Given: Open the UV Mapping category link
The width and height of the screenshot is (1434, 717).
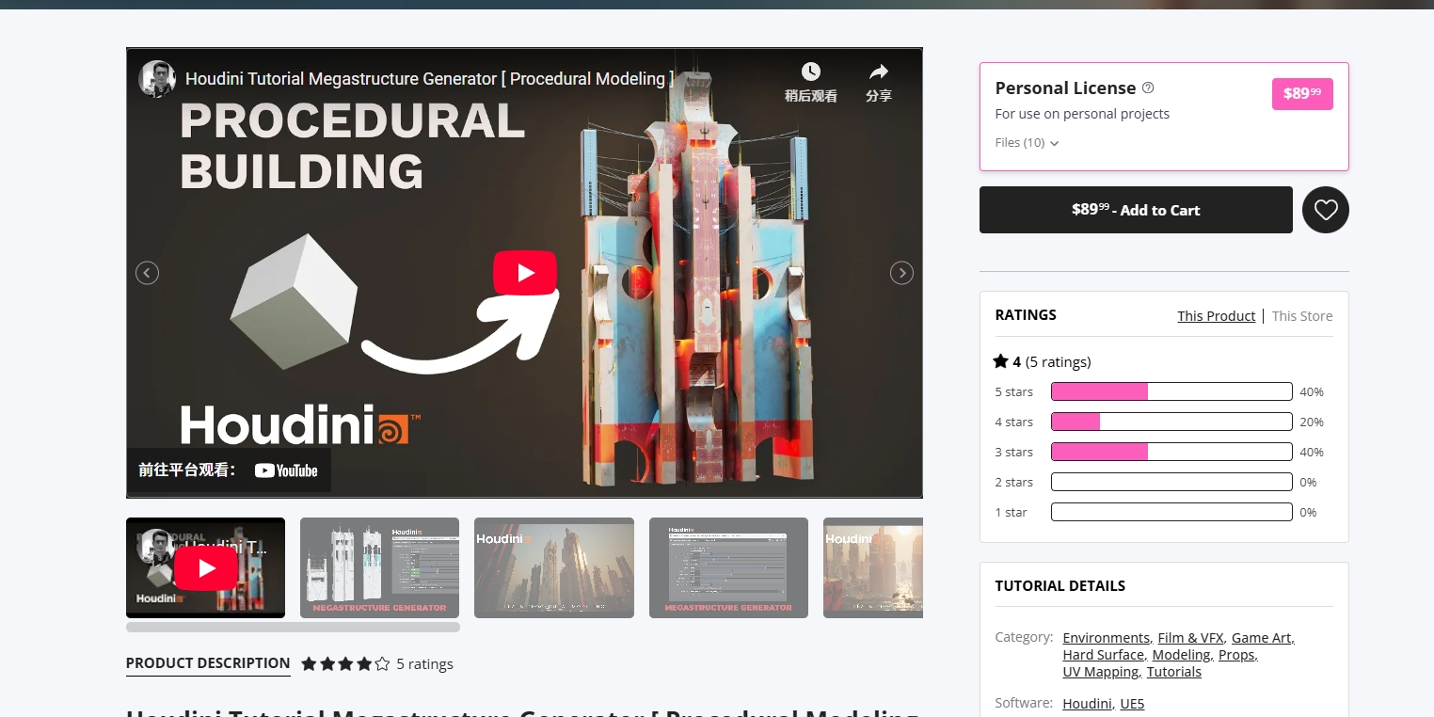Looking at the screenshot, I should 1100,672.
